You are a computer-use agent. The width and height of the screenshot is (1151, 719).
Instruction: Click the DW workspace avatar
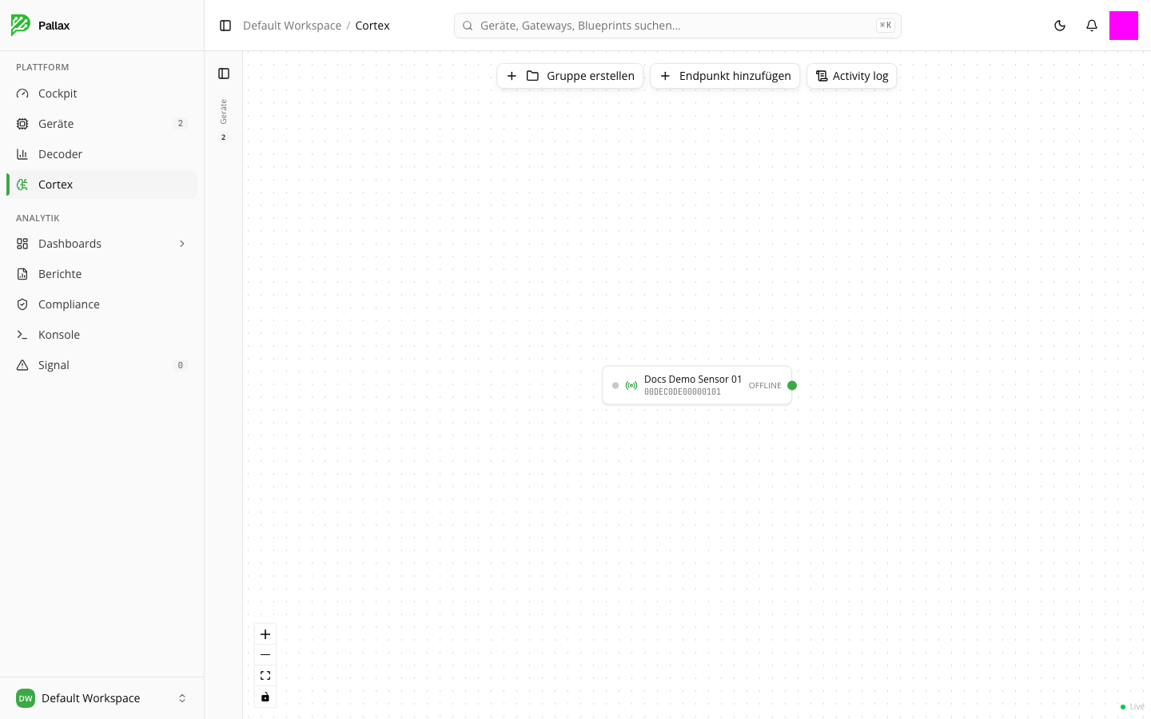(x=26, y=698)
